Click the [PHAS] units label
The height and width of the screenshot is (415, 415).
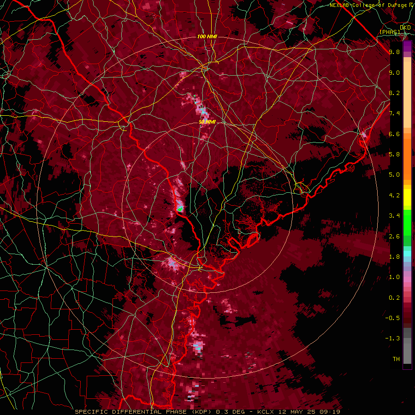click(x=390, y=32)
